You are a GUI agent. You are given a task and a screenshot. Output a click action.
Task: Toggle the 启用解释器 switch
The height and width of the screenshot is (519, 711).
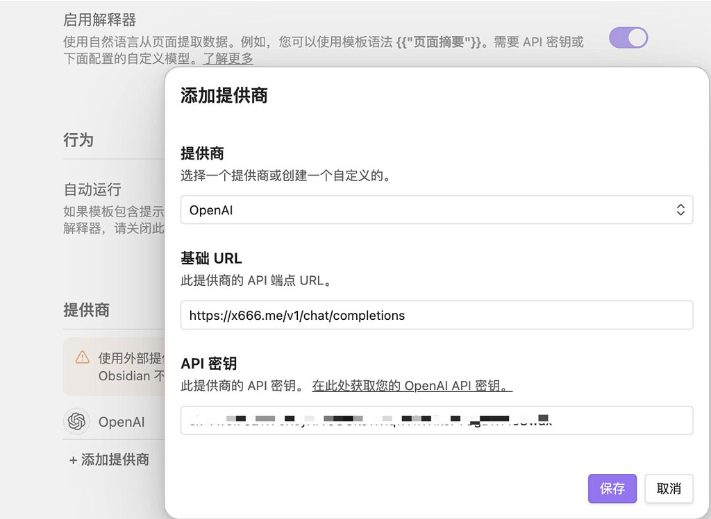pyautogui.click(x=628, y=37)
